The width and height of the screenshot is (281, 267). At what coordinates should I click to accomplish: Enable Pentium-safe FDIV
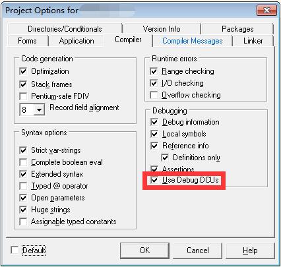[23, 96]
